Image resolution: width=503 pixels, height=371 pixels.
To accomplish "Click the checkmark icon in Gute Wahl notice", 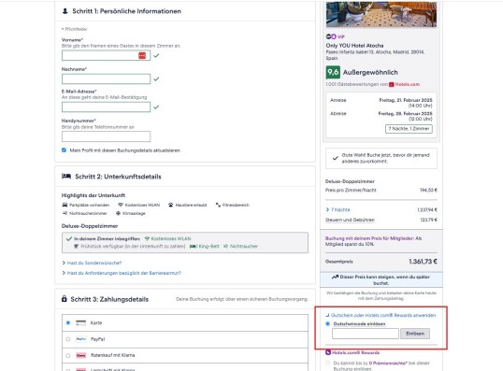I will (336, 158).
